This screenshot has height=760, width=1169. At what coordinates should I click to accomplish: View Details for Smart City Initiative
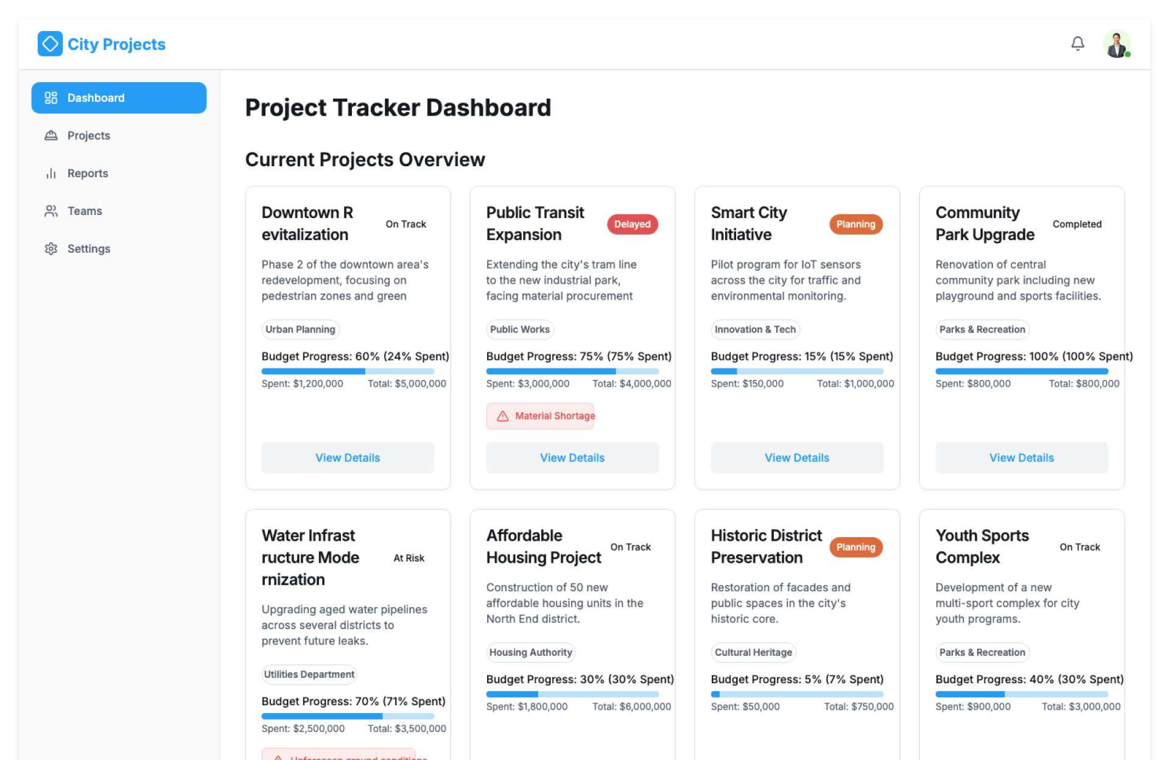coord(797,458)
